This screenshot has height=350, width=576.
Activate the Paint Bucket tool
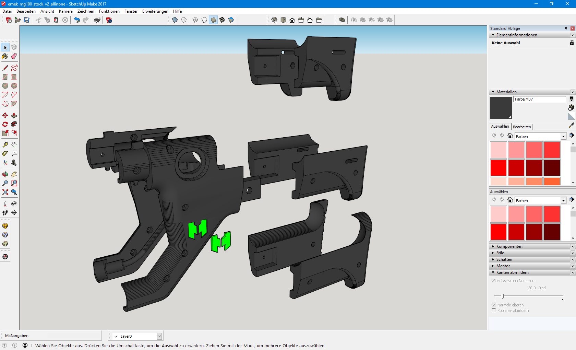click(x=5, y=56)
